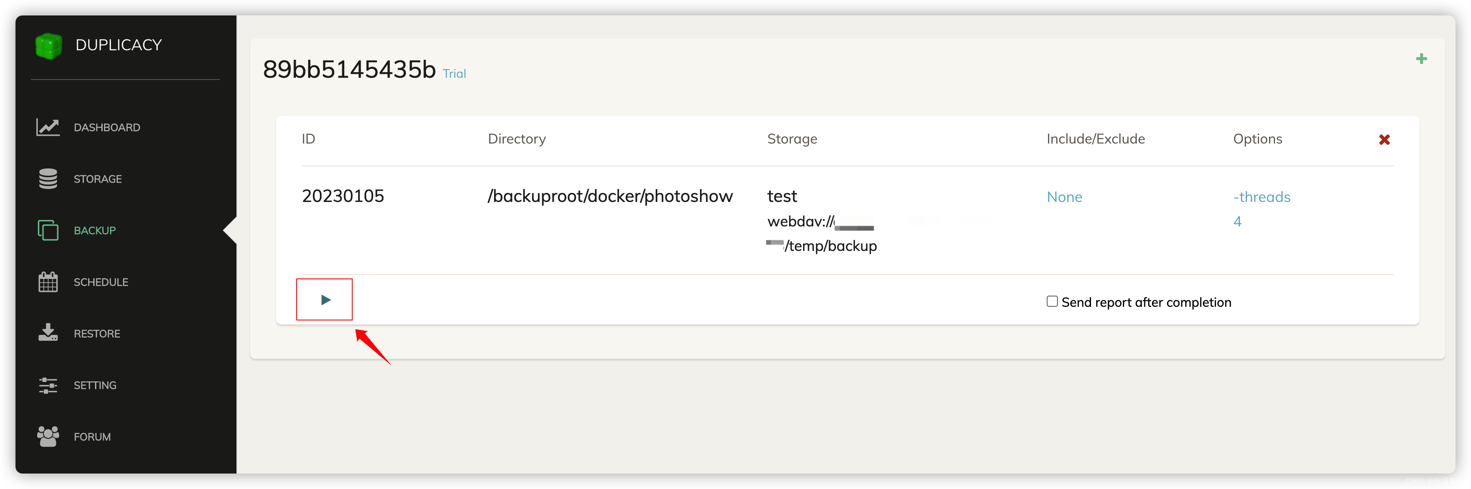Click the Restore download icon
Viewport: 1471px width, 489px height.
tap(48, 333)
